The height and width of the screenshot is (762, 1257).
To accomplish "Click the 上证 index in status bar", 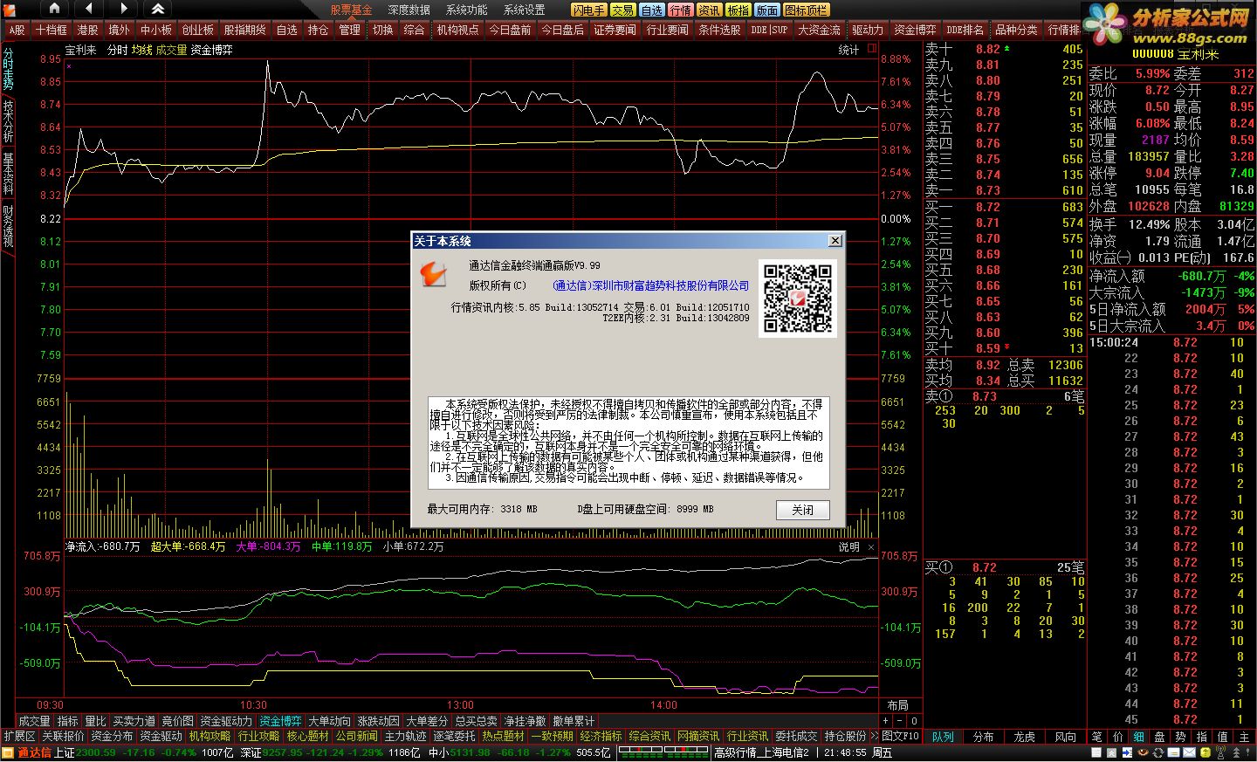I will pyautogui.click(x=65, y=752).
